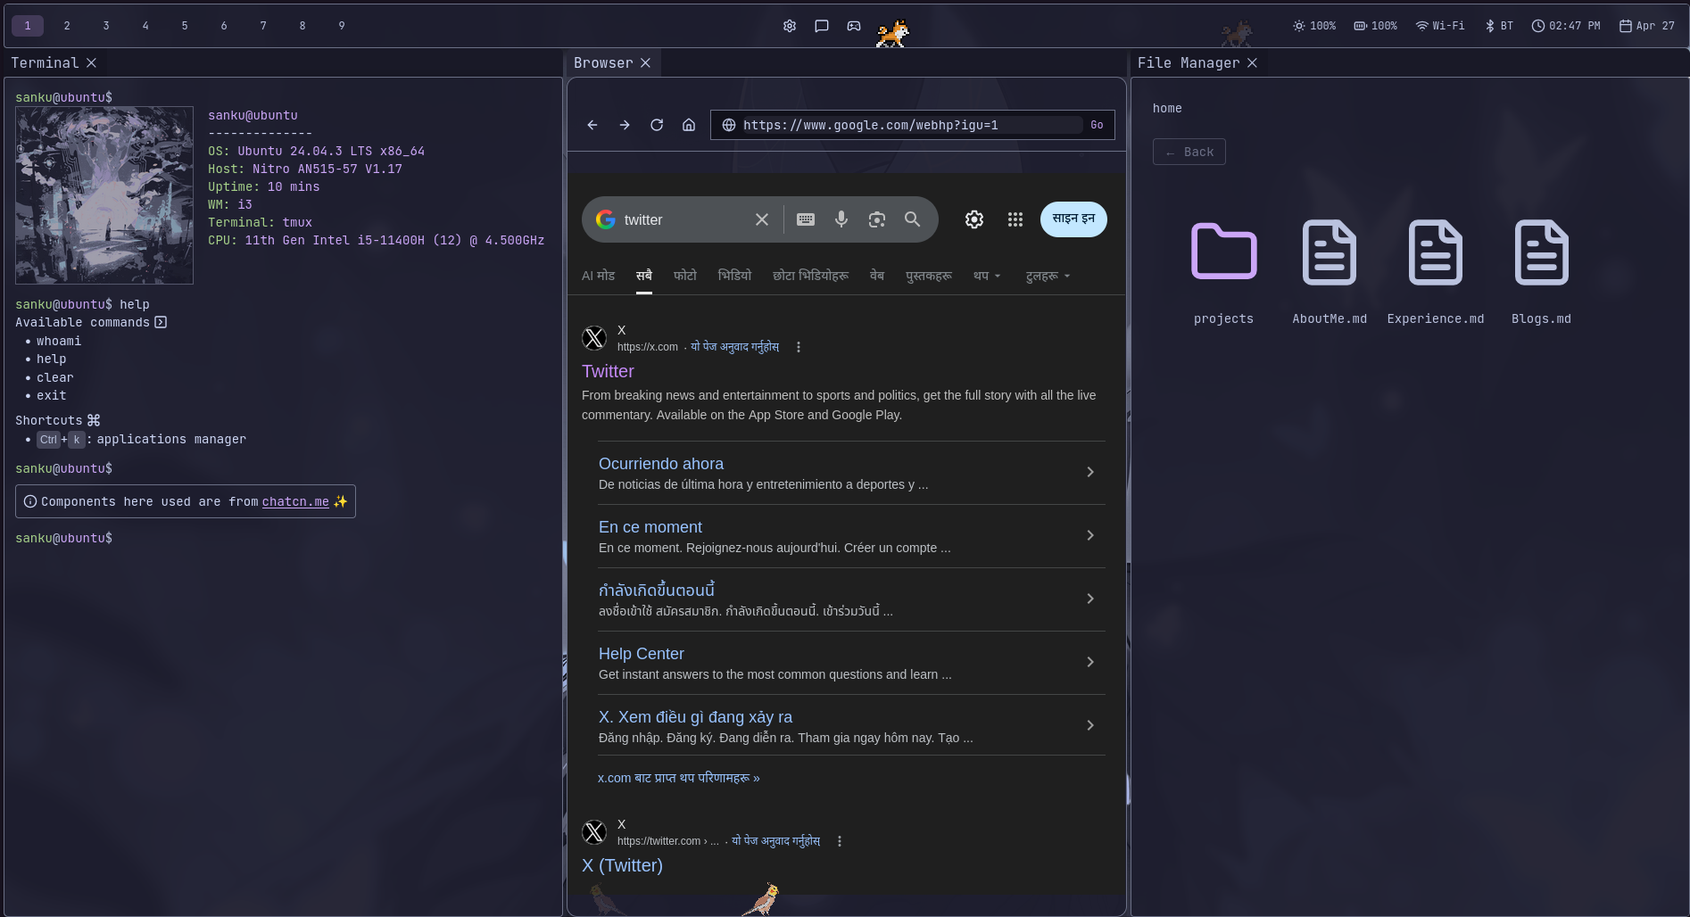The width and height of the screenshot is (1690, 917).
Task: Open the भिडियो search tab
Action: 734,277
